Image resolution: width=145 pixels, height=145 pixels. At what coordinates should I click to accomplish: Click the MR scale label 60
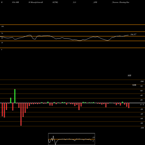pos(141,91)
